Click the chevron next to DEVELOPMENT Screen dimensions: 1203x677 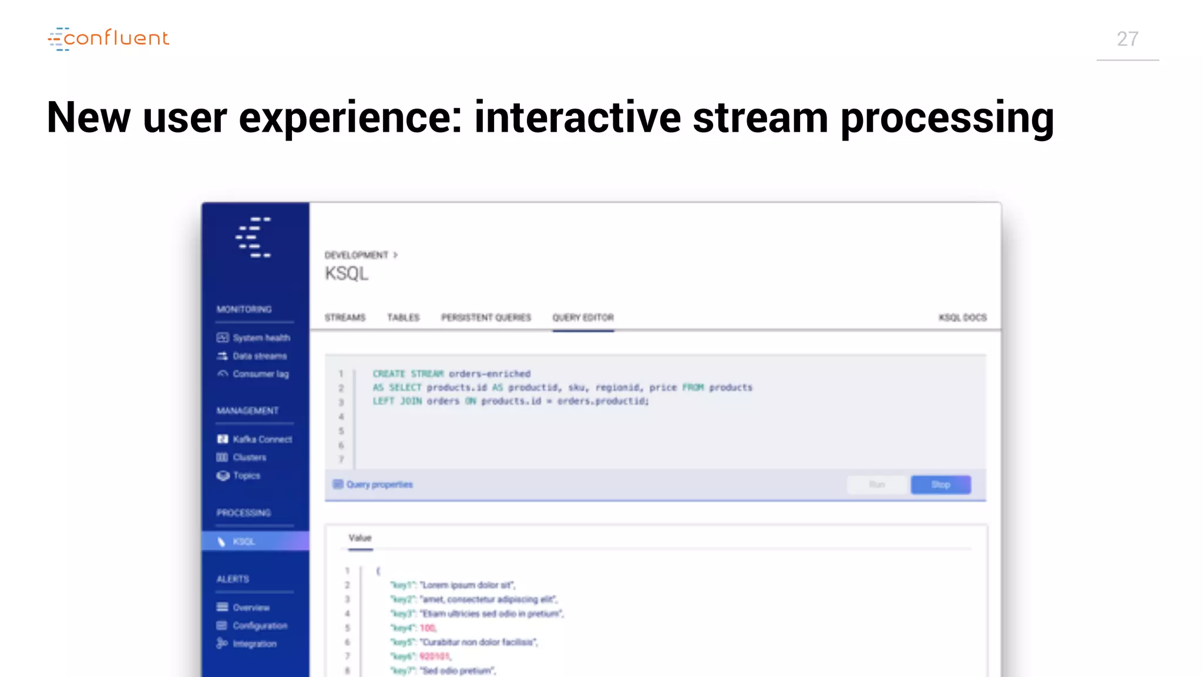pyautogui.click(x=395, y=255)
